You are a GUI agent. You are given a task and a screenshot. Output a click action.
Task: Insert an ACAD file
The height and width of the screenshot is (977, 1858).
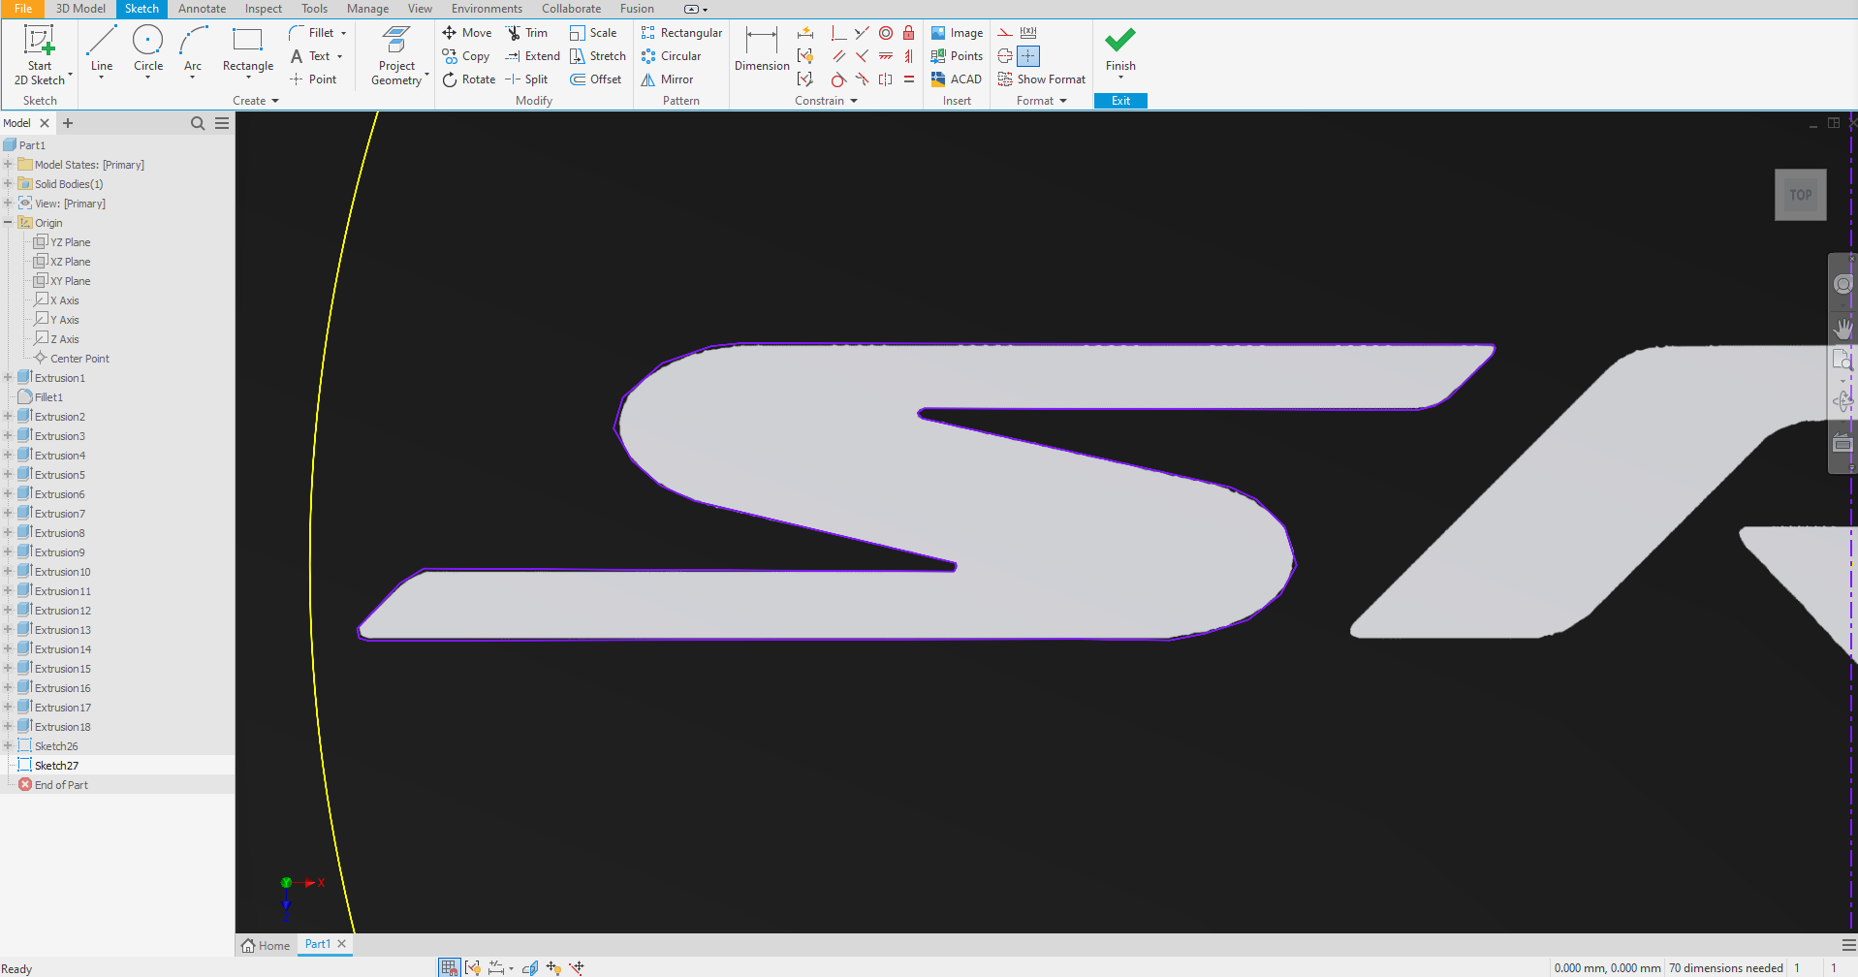(x=956, y=79)
